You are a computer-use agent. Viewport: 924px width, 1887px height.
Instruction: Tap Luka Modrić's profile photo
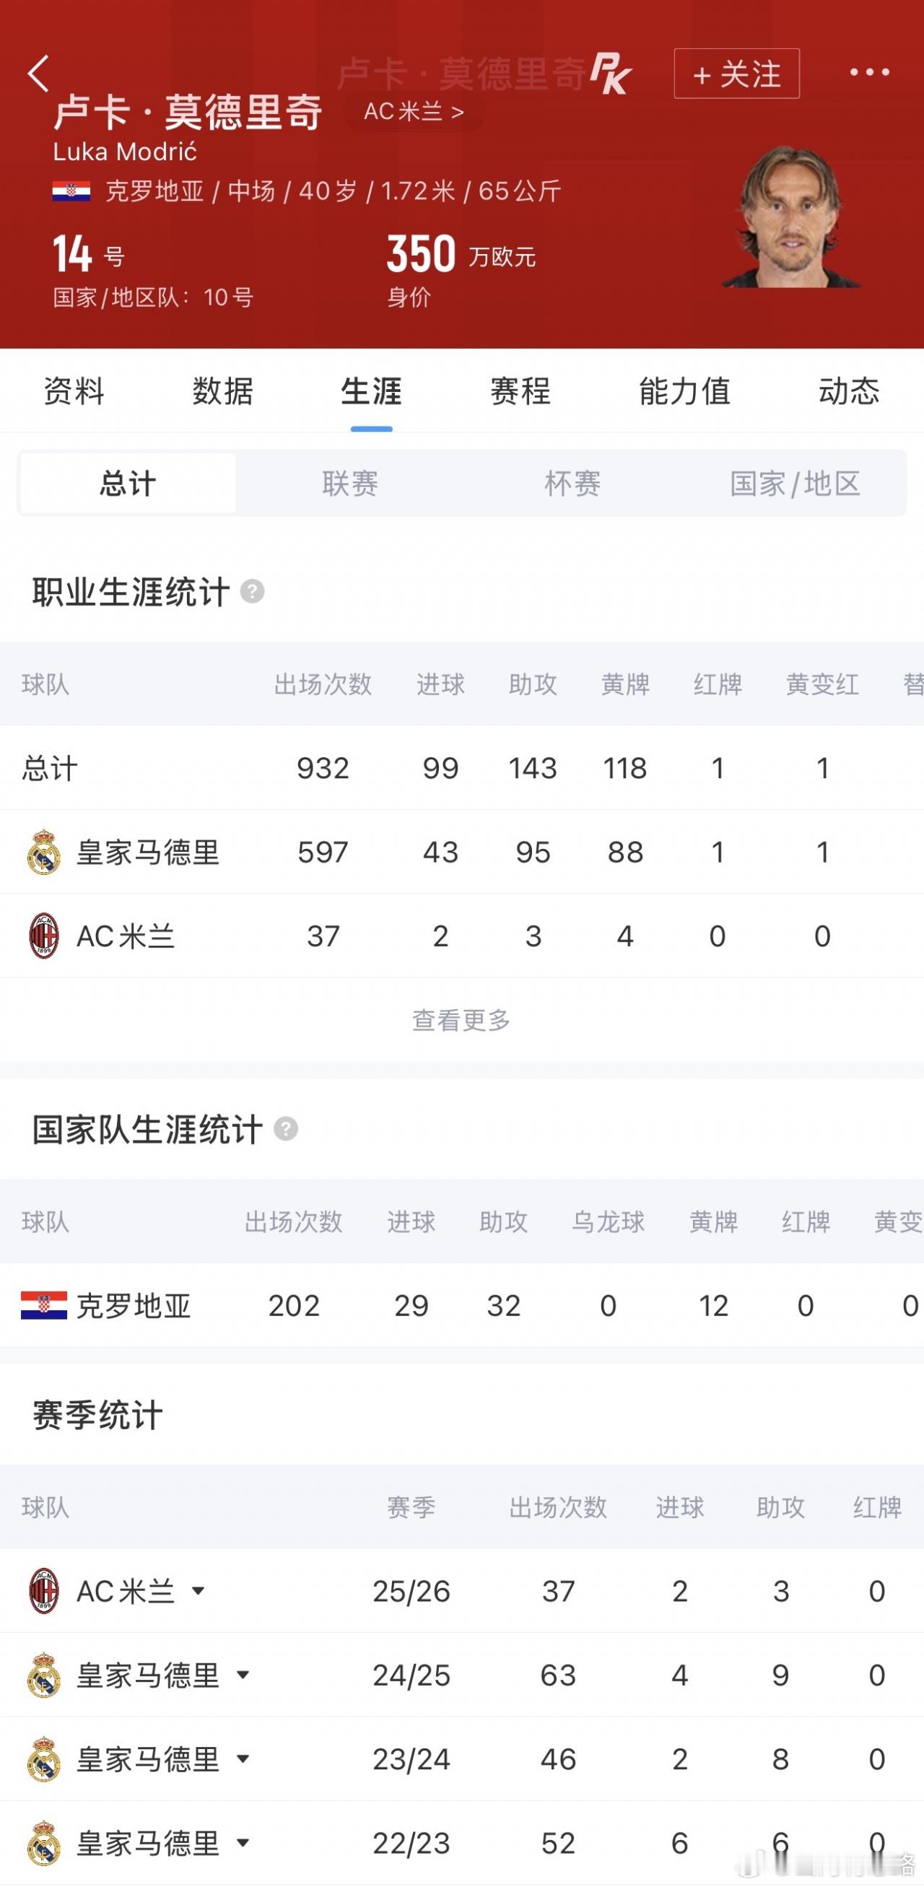[x=791, y=216]
